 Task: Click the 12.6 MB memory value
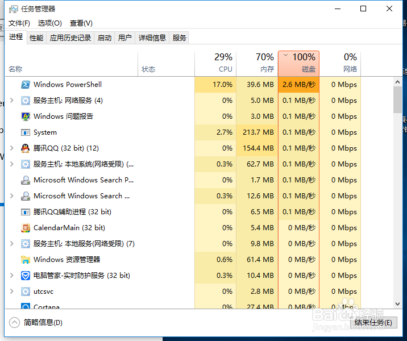pyautogui.click(x=260, y=196)
